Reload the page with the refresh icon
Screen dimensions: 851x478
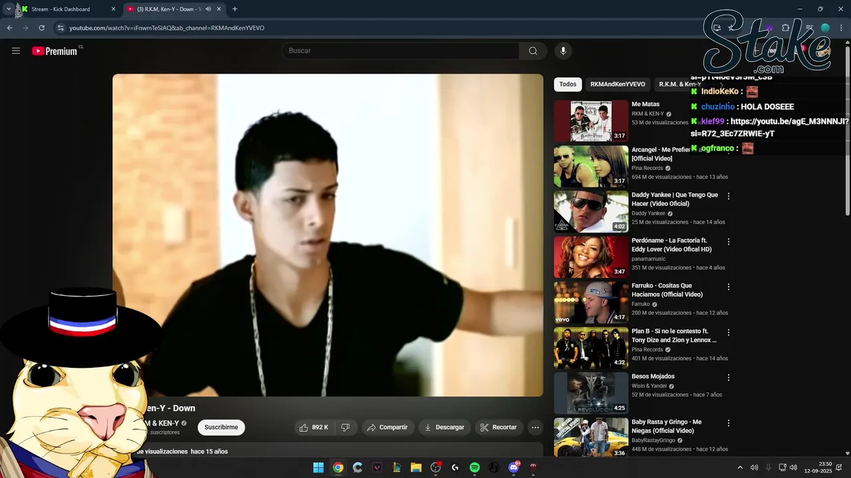[41, 28]
